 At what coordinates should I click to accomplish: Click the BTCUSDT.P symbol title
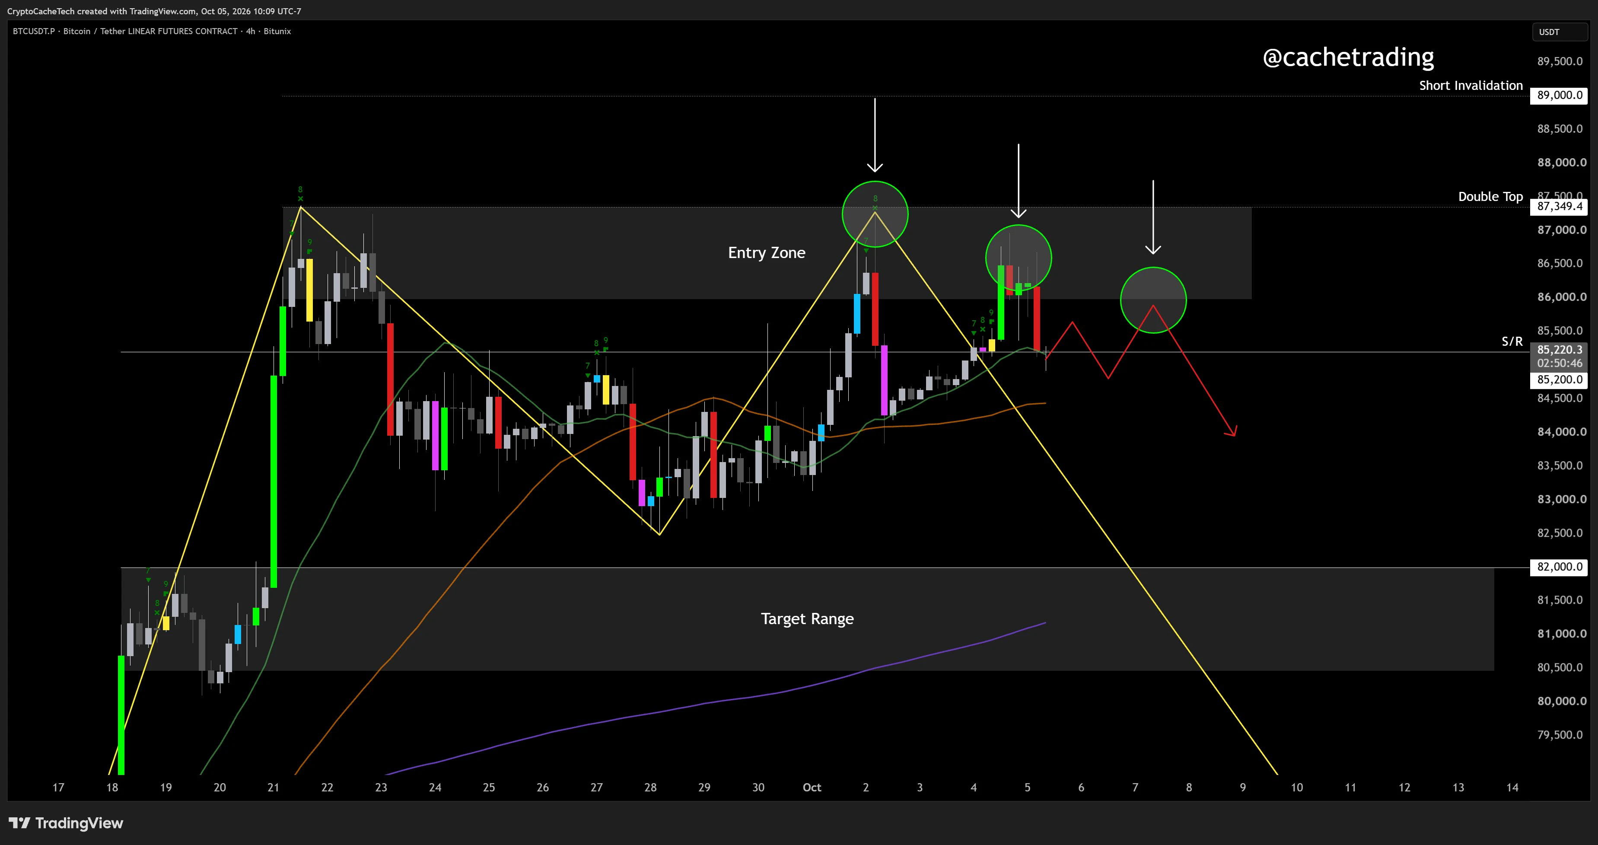[x=34, y=31]
